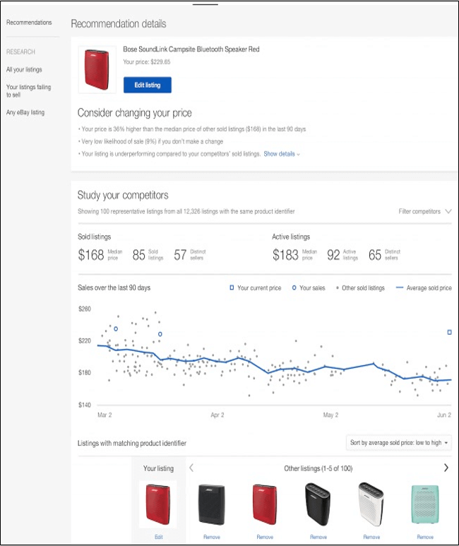
Task: Click the Bose SoundLink Campsite product title
Action: tap(191, 49)
